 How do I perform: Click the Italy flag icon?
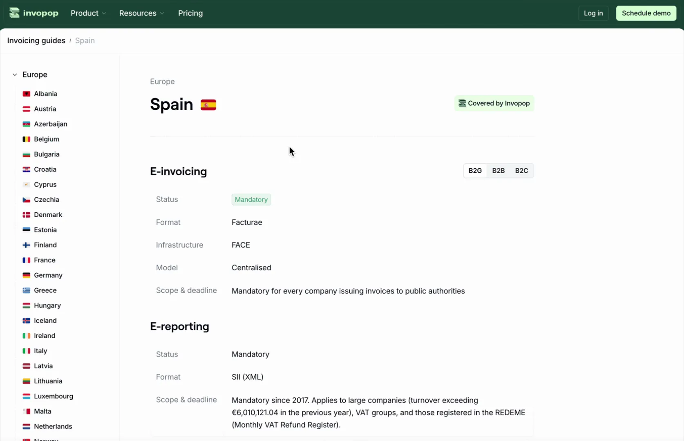(x=27, y=351)
